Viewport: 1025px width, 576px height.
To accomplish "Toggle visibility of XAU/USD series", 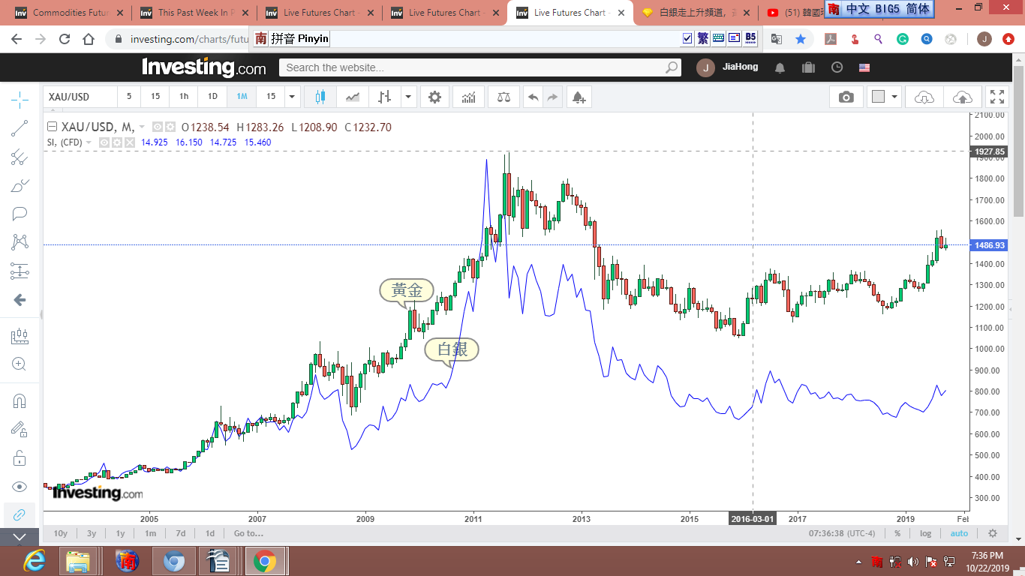I will (x=158, y=127).
